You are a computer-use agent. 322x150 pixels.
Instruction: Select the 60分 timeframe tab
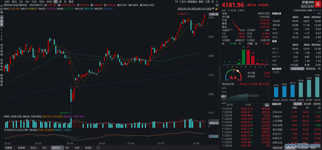[49, 1]
